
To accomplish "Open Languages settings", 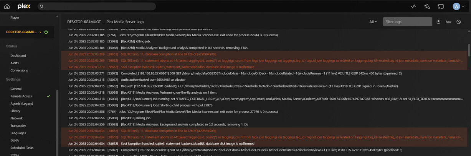I will pos(18,133).
